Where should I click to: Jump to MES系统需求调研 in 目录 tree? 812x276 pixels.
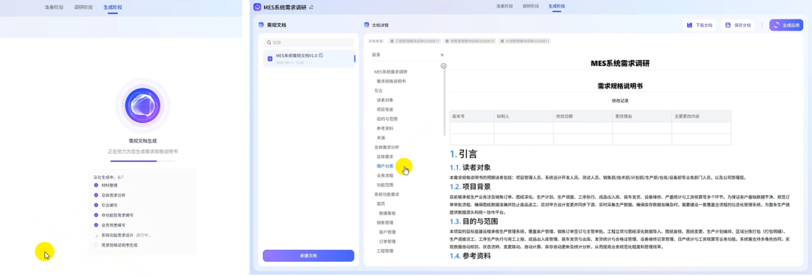coord(390,71)
